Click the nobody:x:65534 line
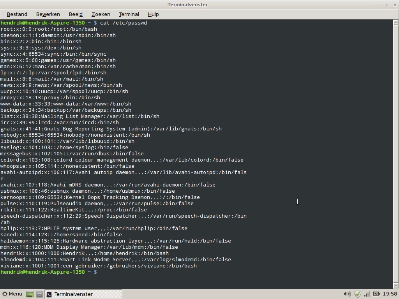The width and height of the screenshot is (399, 299). [75, 135]
